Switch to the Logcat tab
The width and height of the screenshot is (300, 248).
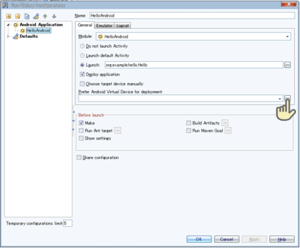123,26
